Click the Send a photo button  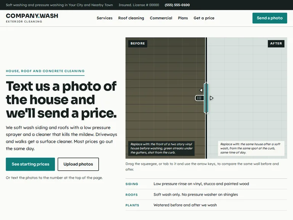coord(270,18)
